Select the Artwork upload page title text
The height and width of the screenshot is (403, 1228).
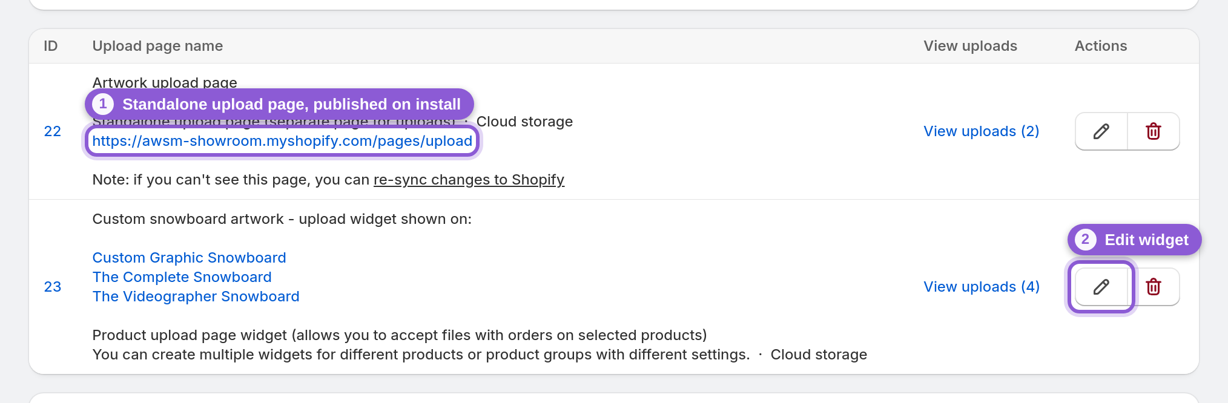coord(165,82)
